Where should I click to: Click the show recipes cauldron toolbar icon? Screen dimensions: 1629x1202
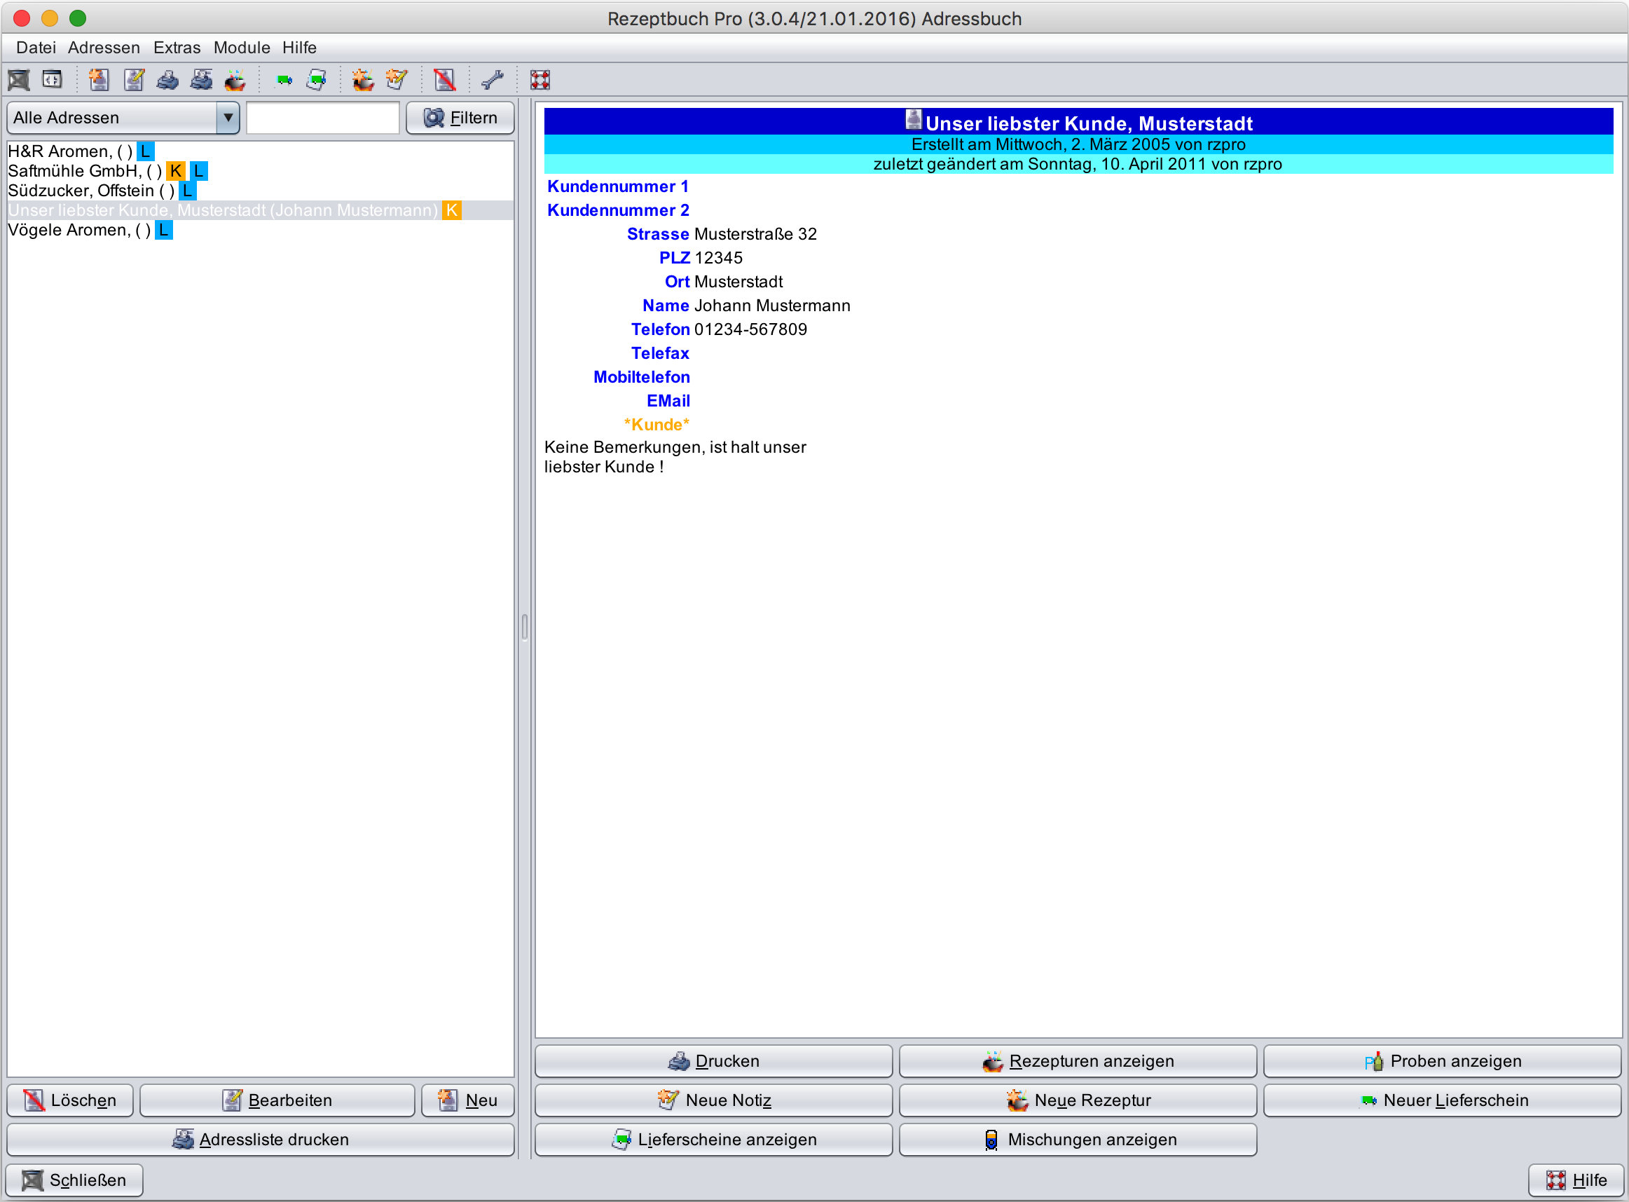tap(235, 79)
